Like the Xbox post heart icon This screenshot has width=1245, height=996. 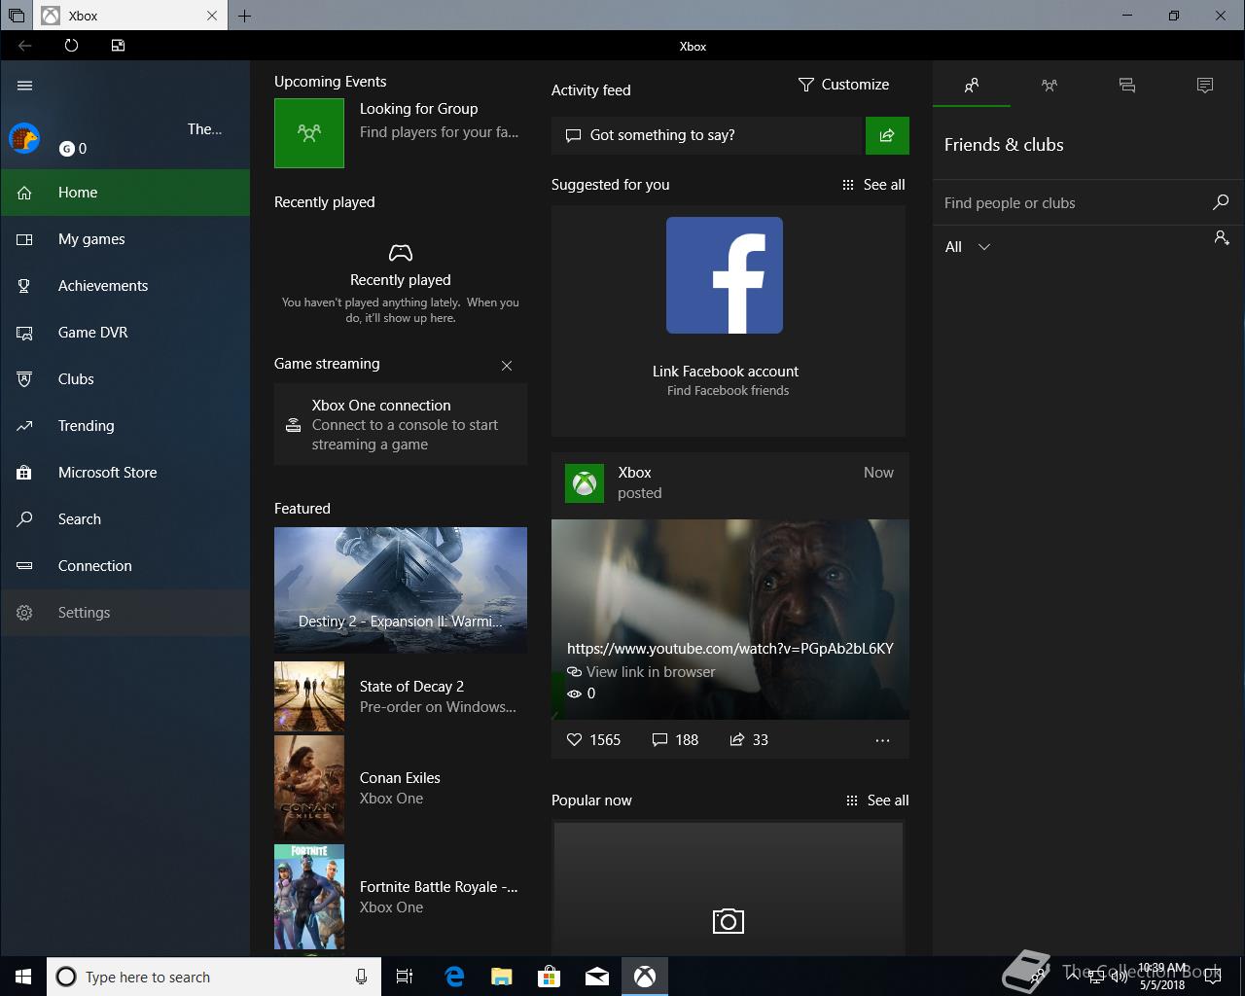click(x=574, y=740)
